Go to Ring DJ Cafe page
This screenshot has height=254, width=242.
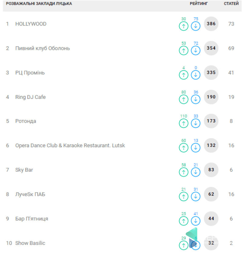tap(30, 97)
